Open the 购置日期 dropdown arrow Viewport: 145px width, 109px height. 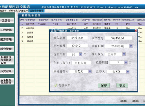131,46
